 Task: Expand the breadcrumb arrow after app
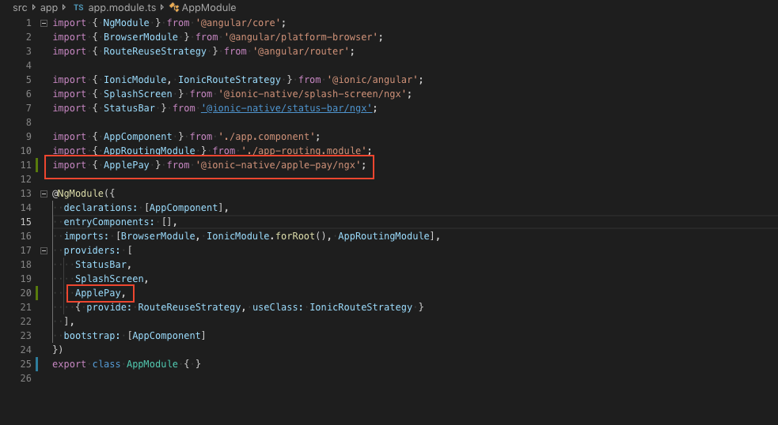click(x=64, y=7)
